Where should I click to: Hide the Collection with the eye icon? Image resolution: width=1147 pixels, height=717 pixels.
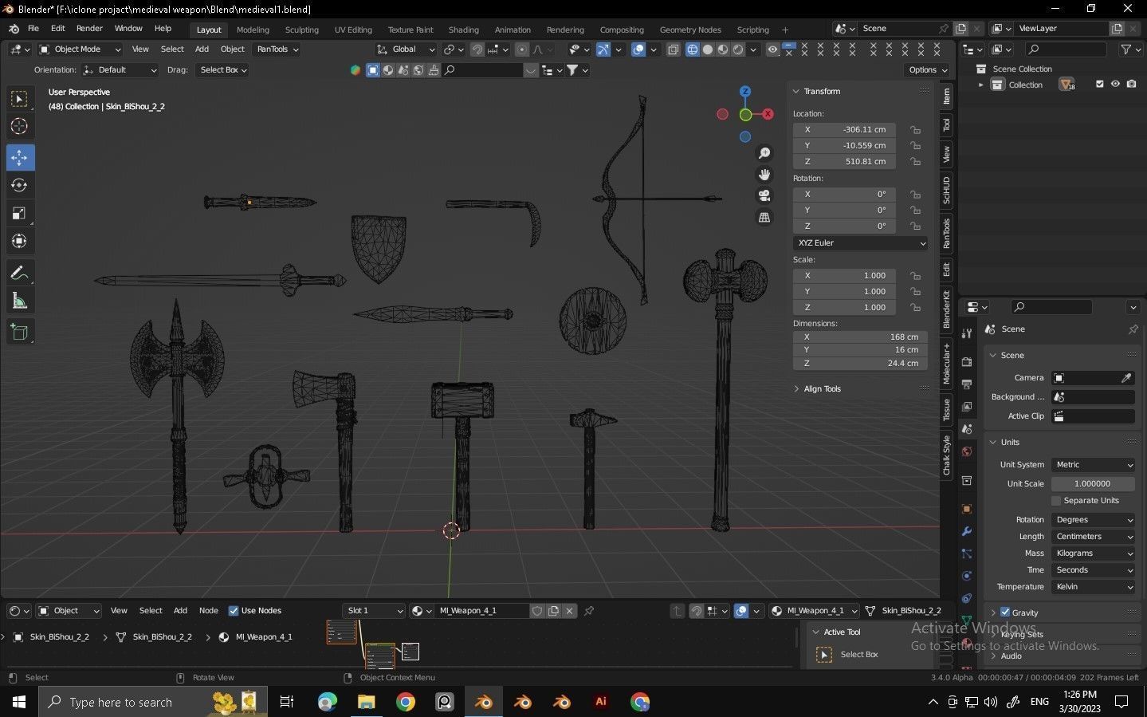click(x=1115, y=84)
